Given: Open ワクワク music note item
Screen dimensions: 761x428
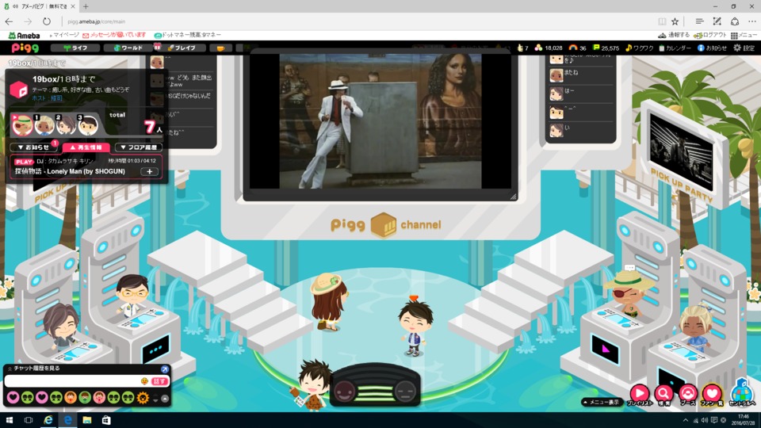Looking at the screenshot, I should pos(640,48).
